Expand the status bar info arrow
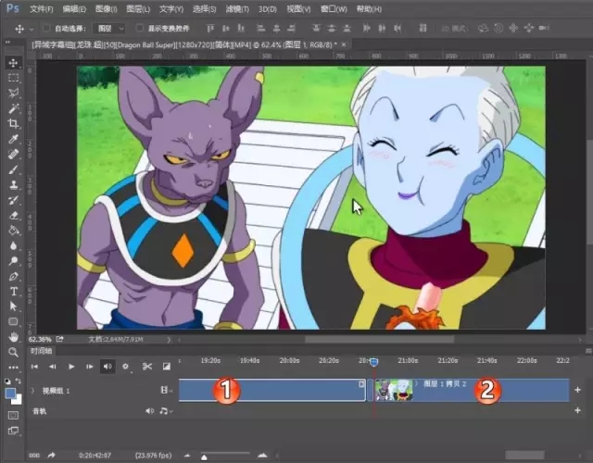The width and height of the screenshot is (593, 463). pos(169,340)
